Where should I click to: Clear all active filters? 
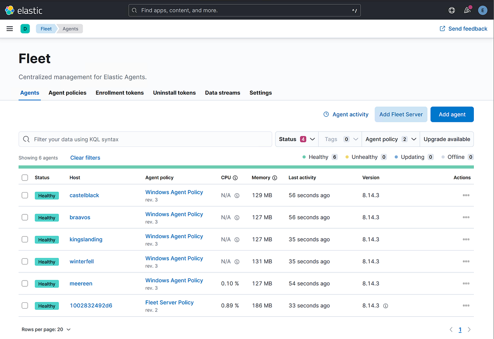(85, 158)
